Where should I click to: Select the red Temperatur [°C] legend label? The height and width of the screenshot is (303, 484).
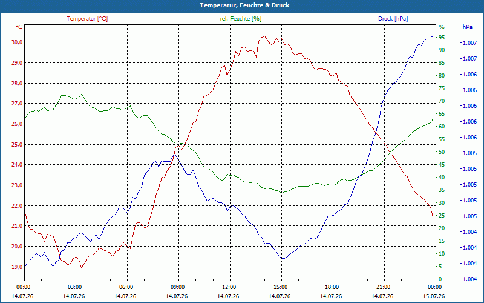[87, 19]
